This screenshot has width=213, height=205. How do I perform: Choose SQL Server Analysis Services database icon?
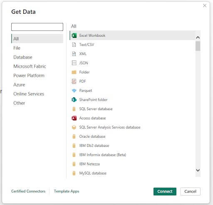click(74, 127)
